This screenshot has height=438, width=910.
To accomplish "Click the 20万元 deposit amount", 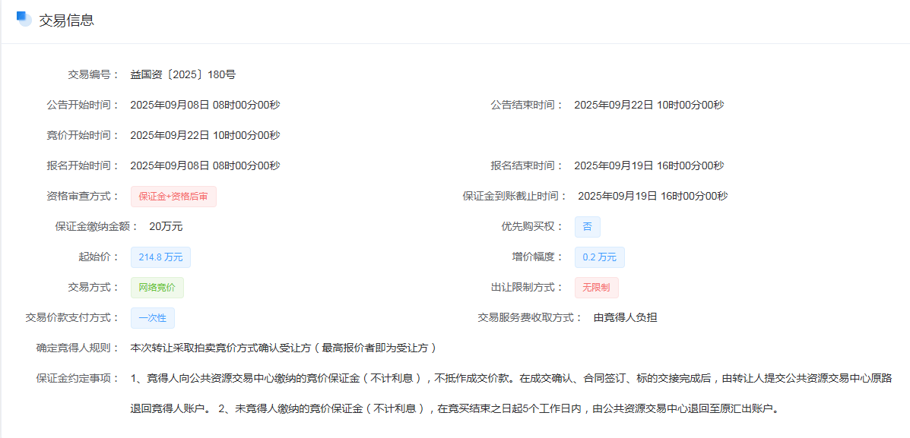I will point(166,226).
